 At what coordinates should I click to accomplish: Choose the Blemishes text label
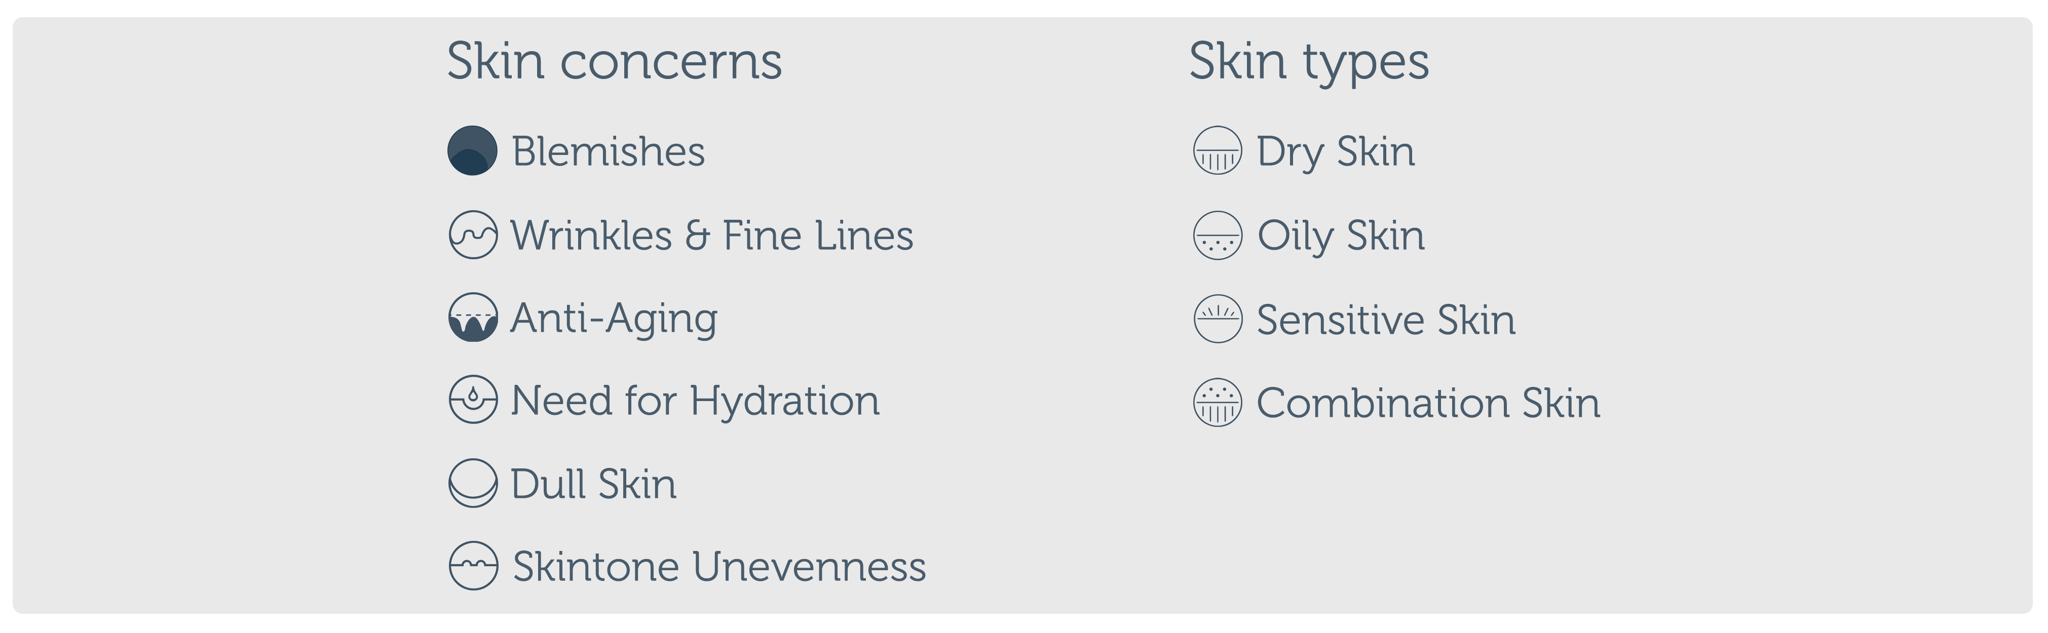click(608, 152)
